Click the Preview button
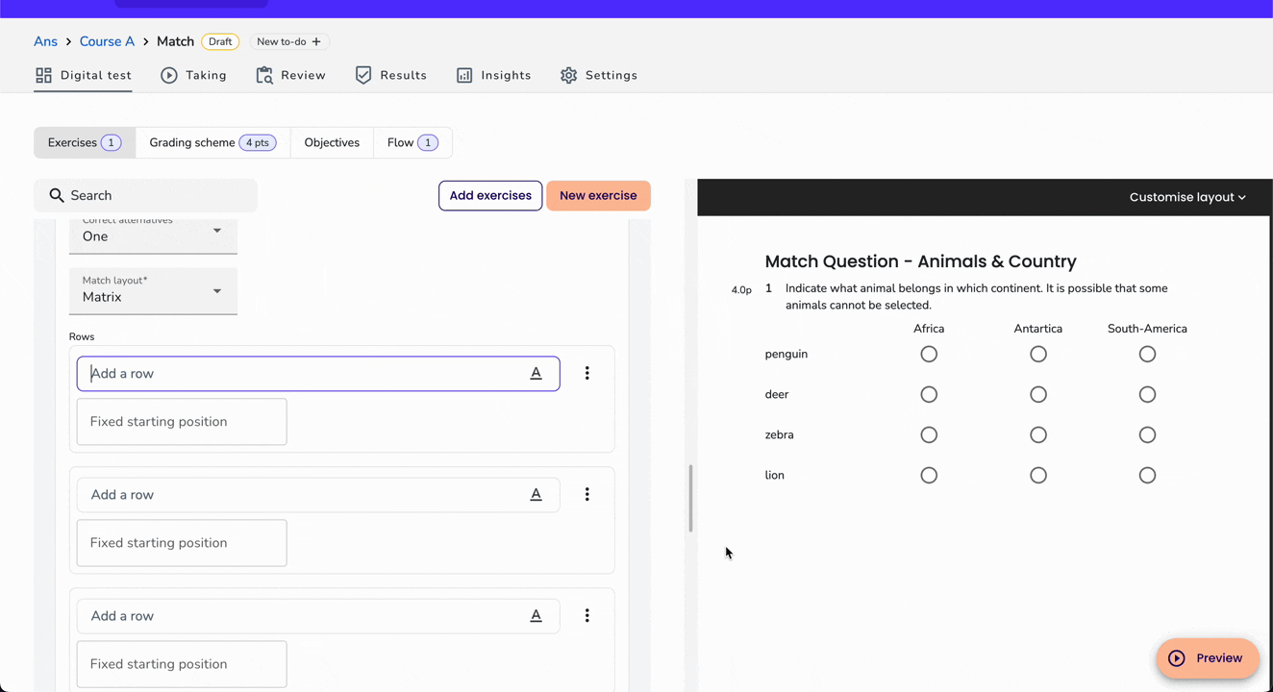The image size is (1273, 692). [x=1208, y=658]
